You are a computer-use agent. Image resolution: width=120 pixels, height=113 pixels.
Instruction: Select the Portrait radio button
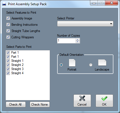(61, 65)
